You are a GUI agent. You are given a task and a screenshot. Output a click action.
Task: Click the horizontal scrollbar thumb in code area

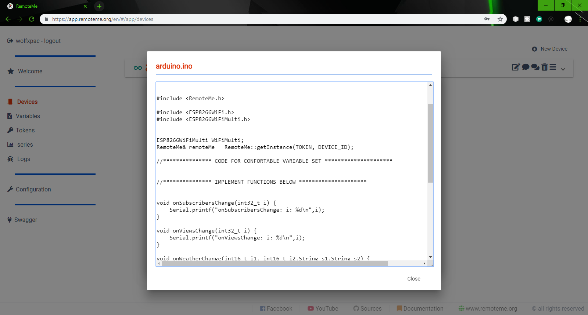275,263
